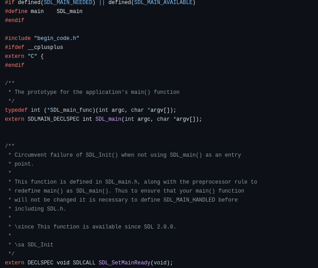
Task: Click the first #endif directive
Action: tap(15, 20)
